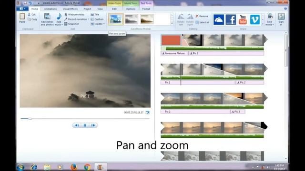Take a Snapshot of the preview
This screenshot has height=171, width=305.
(71, 24)
